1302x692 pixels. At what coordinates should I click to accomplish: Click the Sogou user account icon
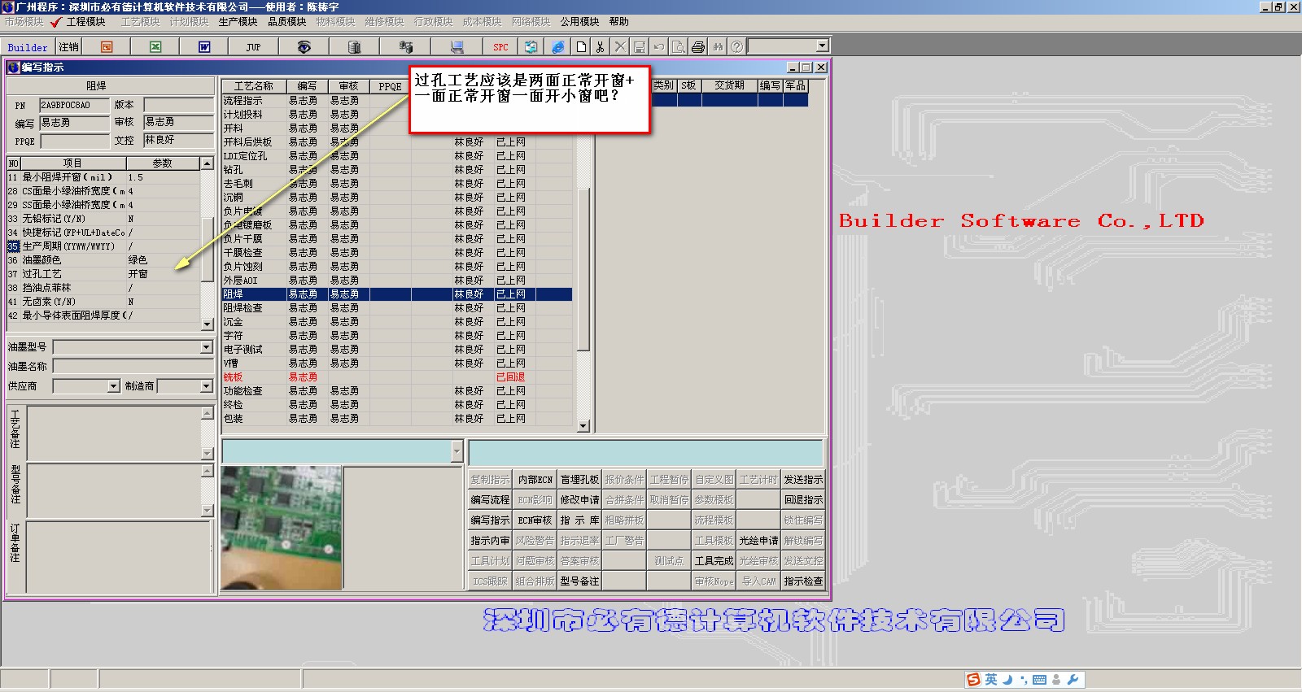1056,680
